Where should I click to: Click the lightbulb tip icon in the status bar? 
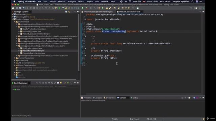coord(204,119)
